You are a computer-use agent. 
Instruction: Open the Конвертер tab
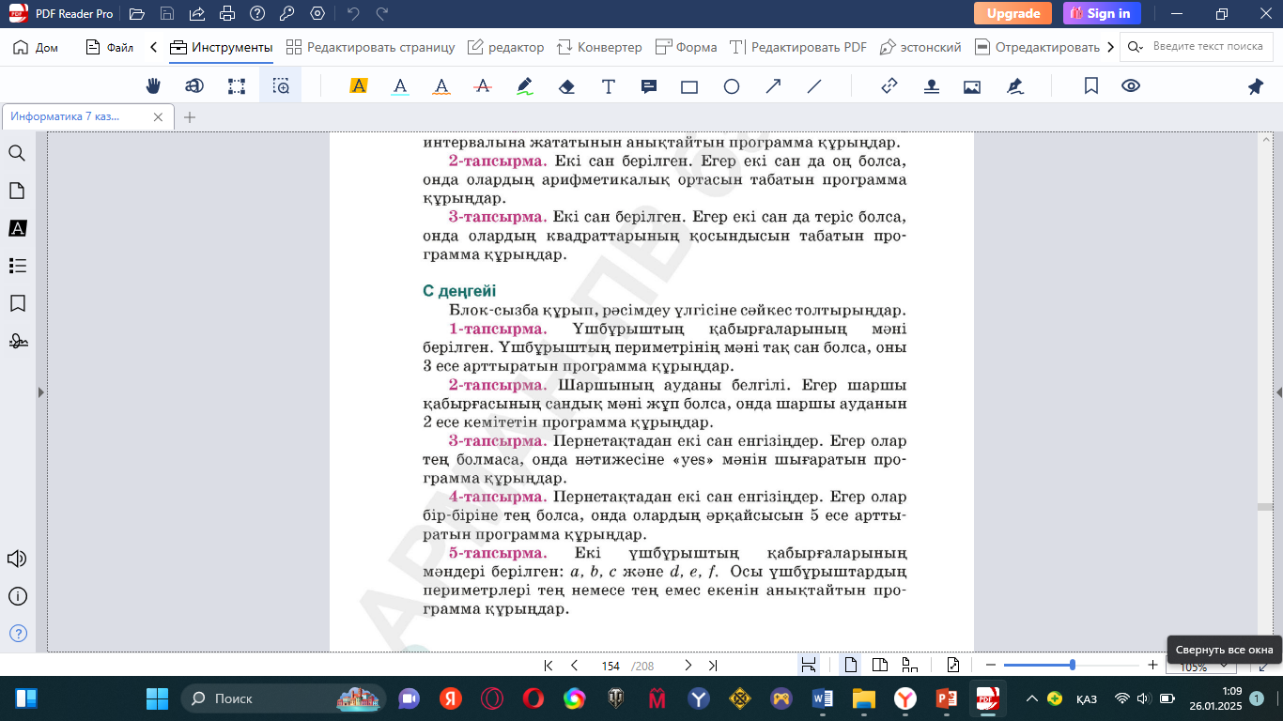(599, 47)
